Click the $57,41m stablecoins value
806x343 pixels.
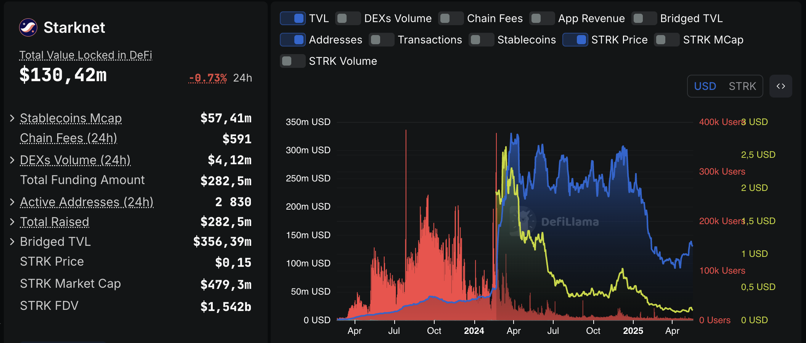click(226, 118)
